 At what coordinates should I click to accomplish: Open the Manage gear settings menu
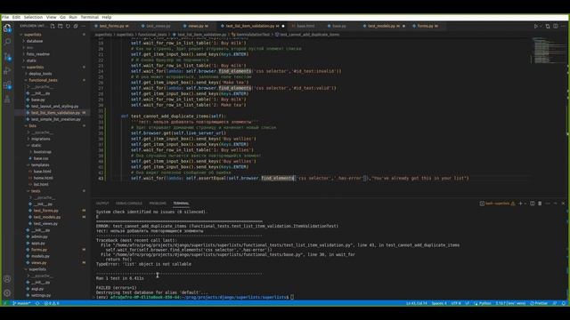click(x=7, y=292)
